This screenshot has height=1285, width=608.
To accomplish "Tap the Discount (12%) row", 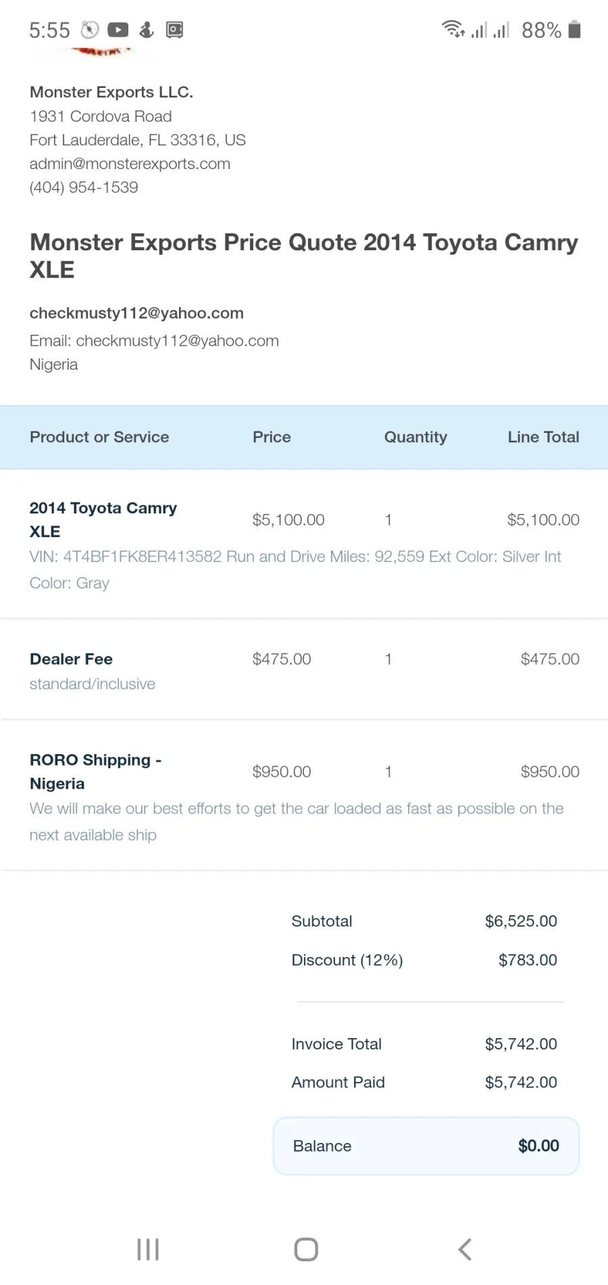I will point(424,960).
